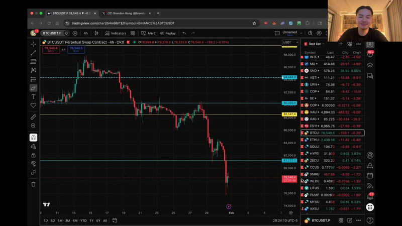Viewport: 402px width, 226px height.
Task: Click the yellow 88,547.4 price line label
Action: point(290,115)
